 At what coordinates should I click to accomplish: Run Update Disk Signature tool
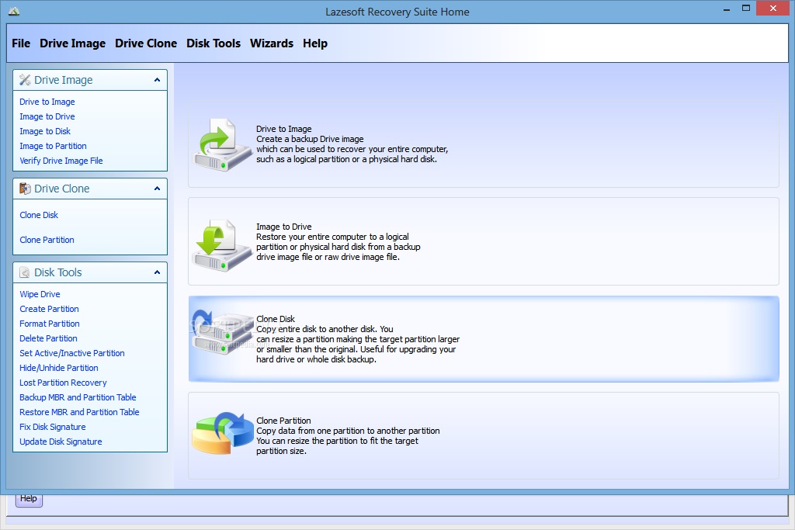coord(61,442)
